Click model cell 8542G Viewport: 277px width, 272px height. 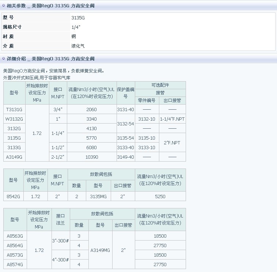[x=14, y=196]
